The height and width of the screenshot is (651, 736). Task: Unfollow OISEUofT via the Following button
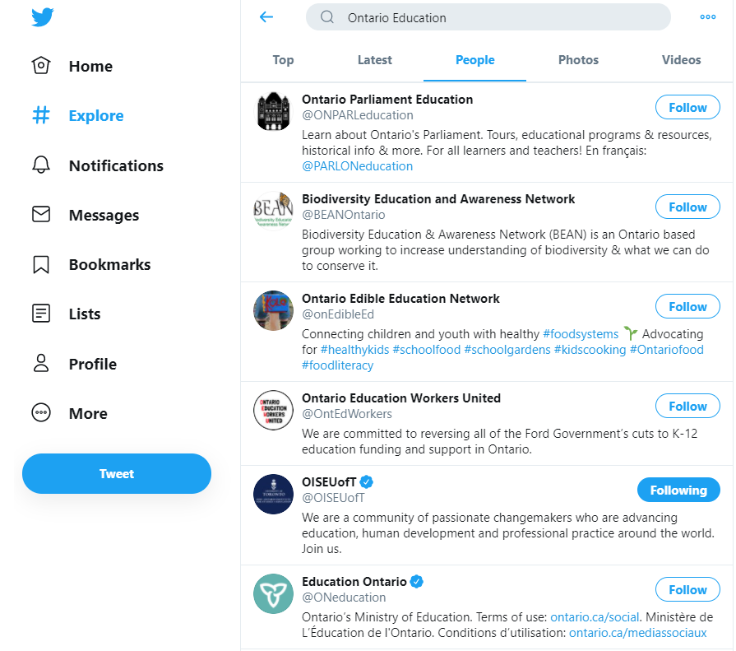point(678,490)
